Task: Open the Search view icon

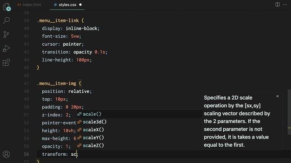Action: (x=6, y=20)
